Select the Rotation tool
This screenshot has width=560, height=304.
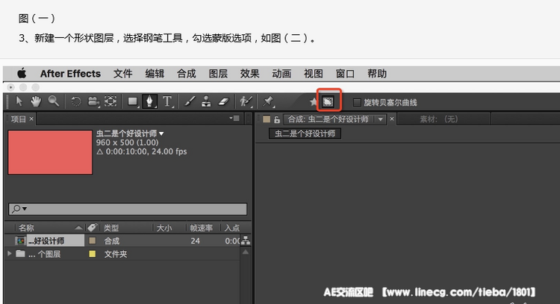pyautogui.click(x=75, y=101)
